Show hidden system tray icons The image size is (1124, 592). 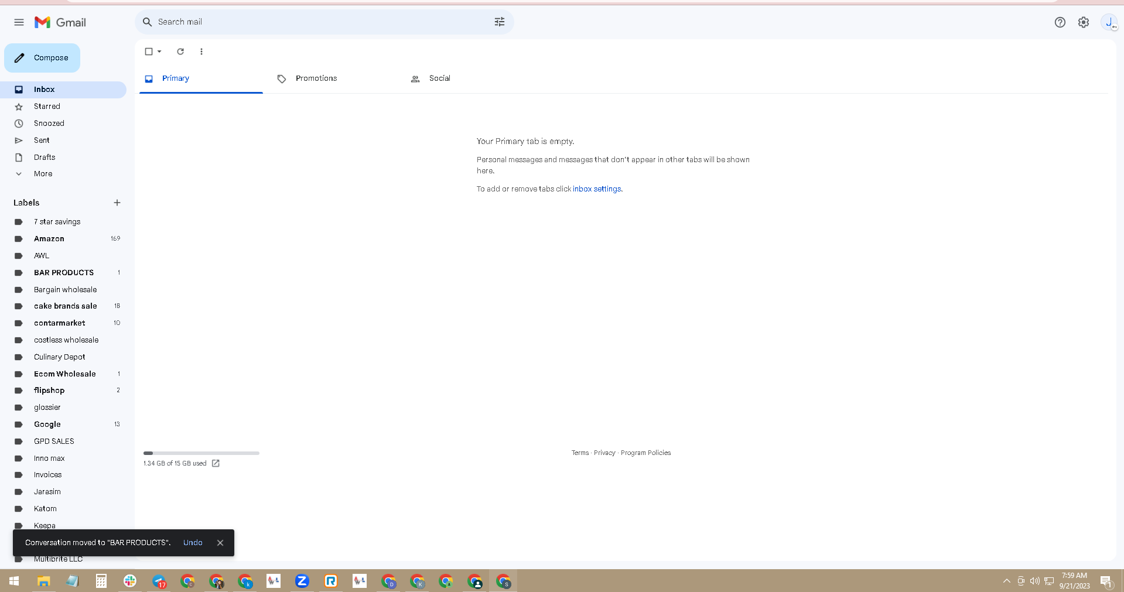[x=1007, y=581]
